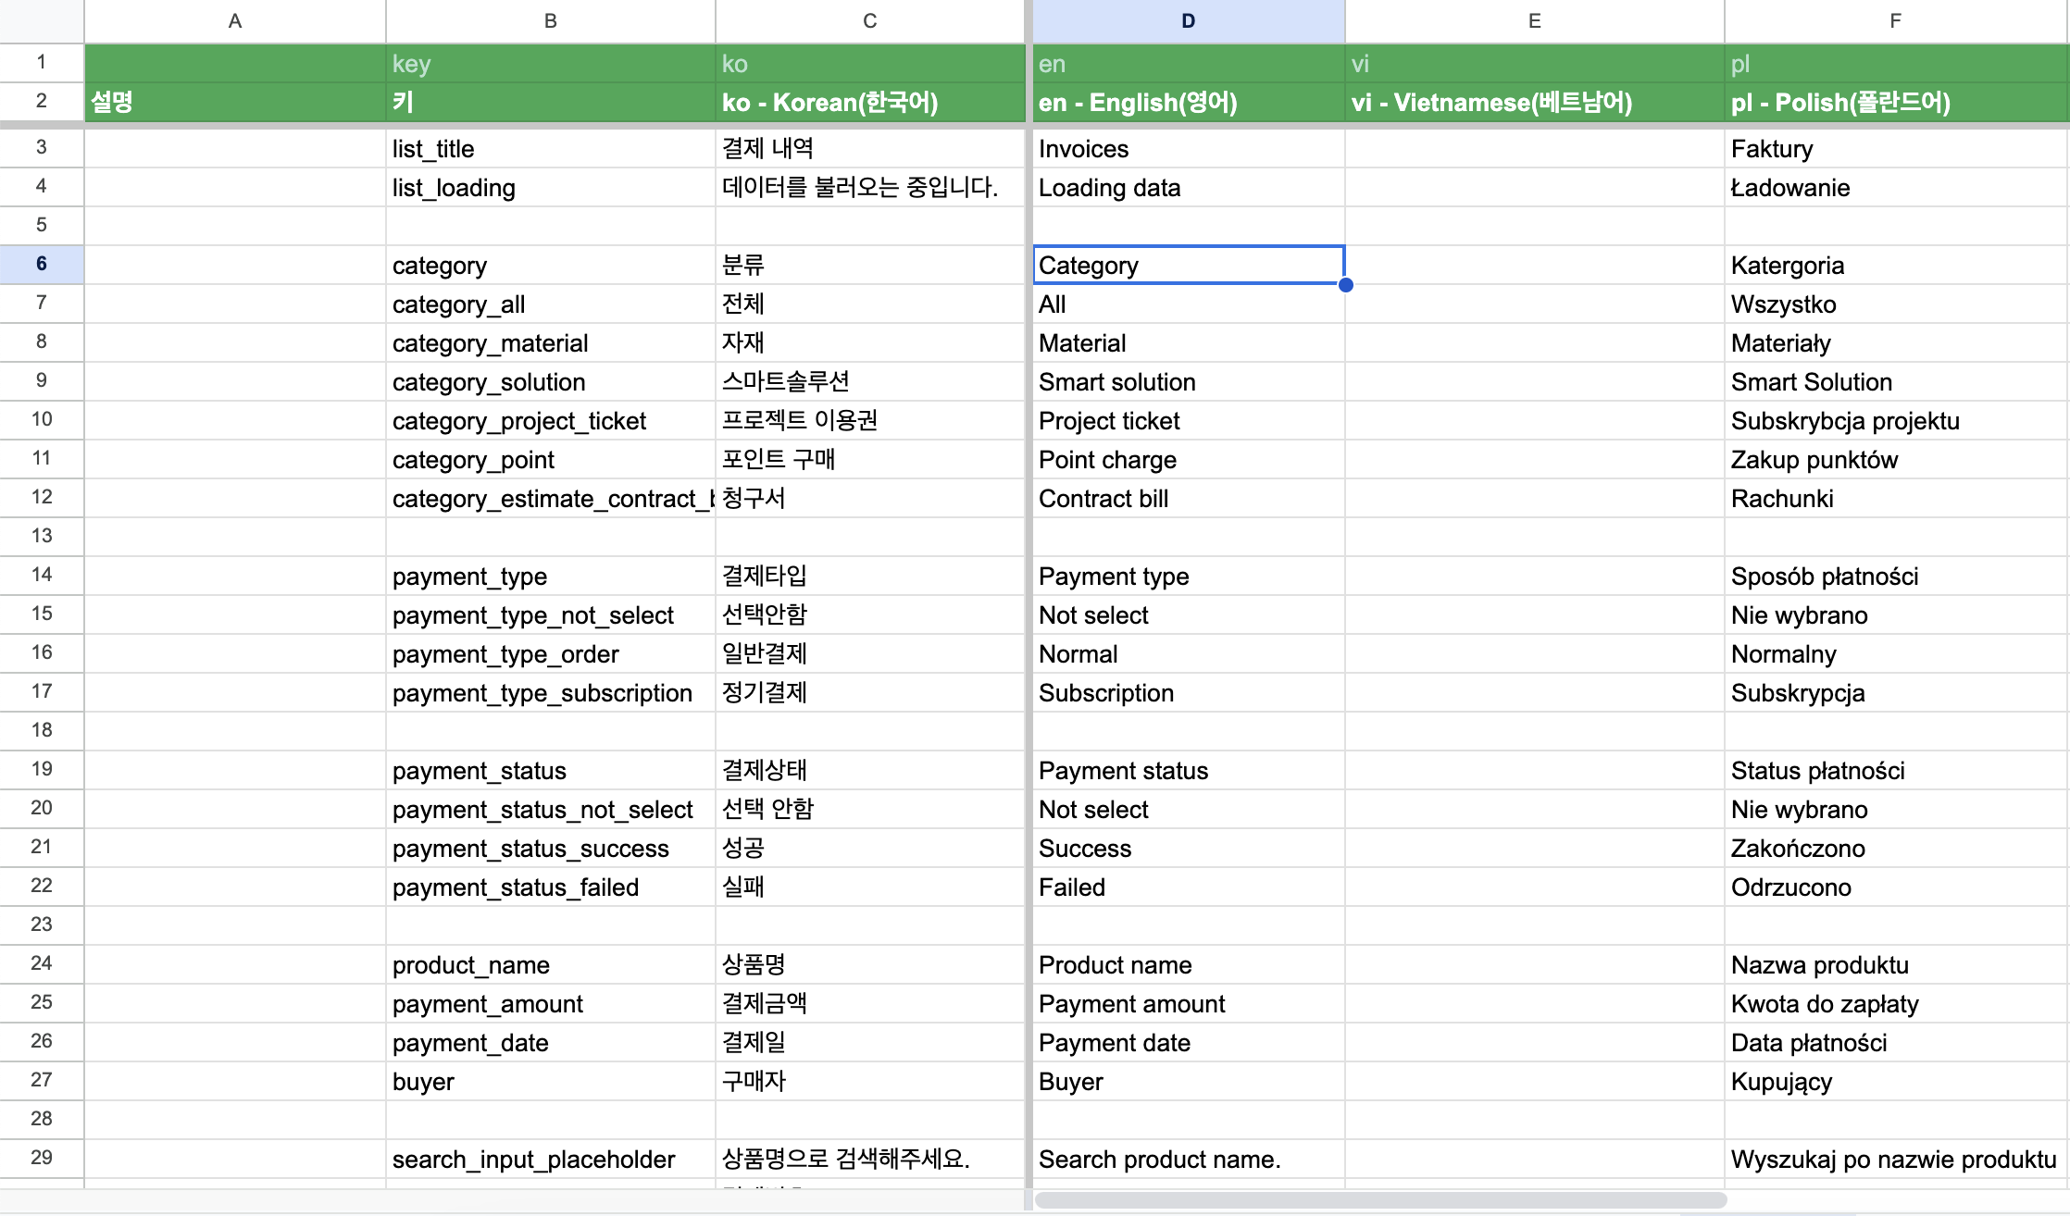Select column A header
This screenshot has height=1216, width=2070.
(x=234, y=20)
